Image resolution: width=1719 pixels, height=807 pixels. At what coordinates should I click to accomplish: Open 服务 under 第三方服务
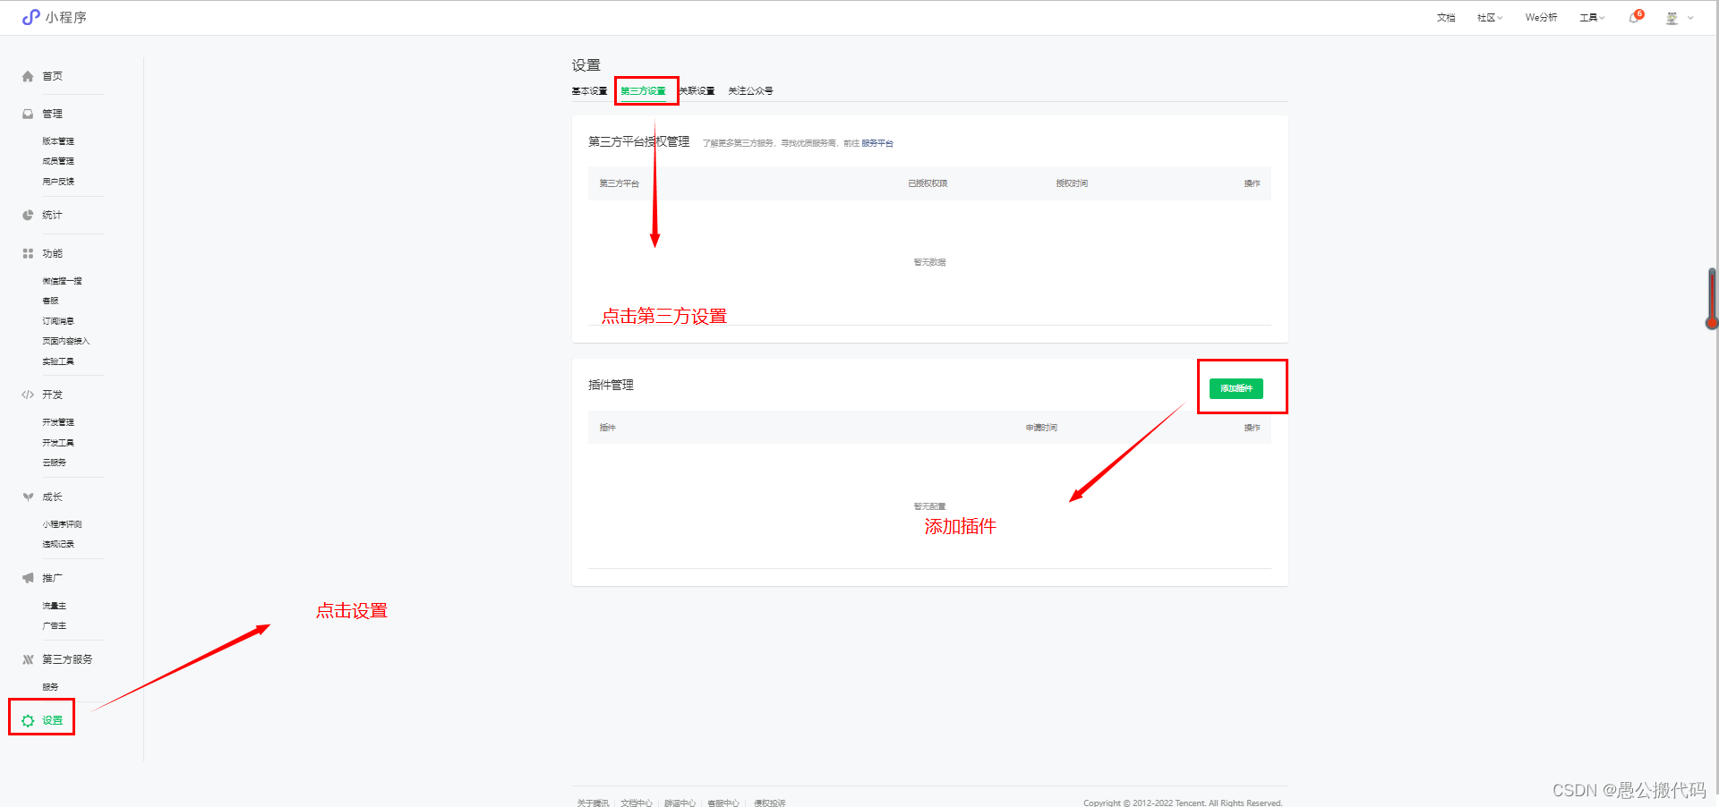[x=50, y=687]
